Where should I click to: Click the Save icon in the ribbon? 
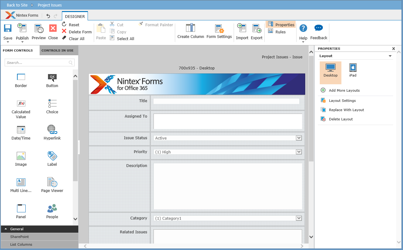click(x=8, y=28)
